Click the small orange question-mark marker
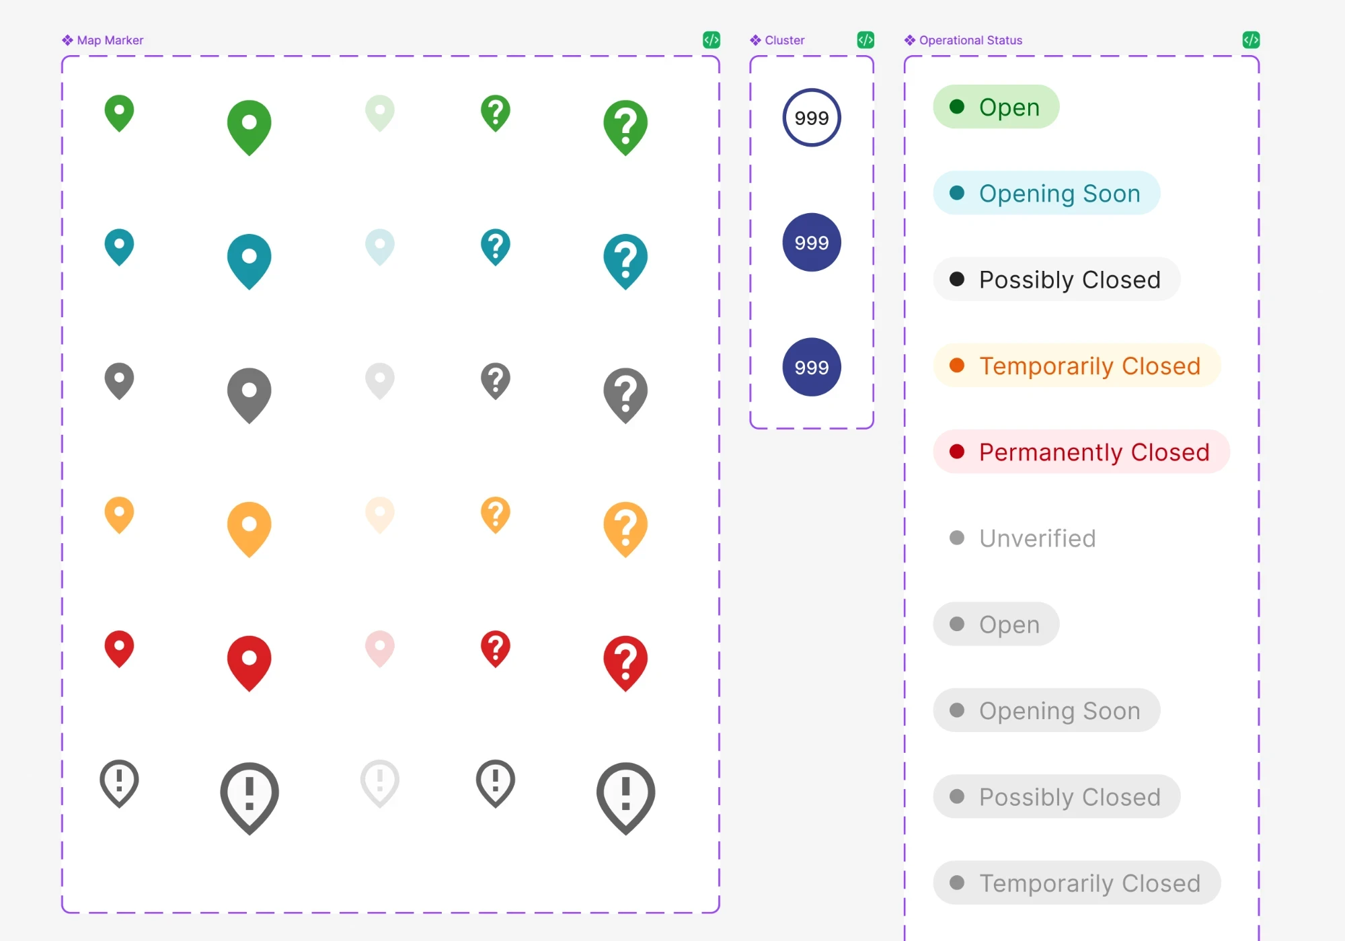This screenshot has width=1345, height=941. pyautogui.click(x=496, y=515)
